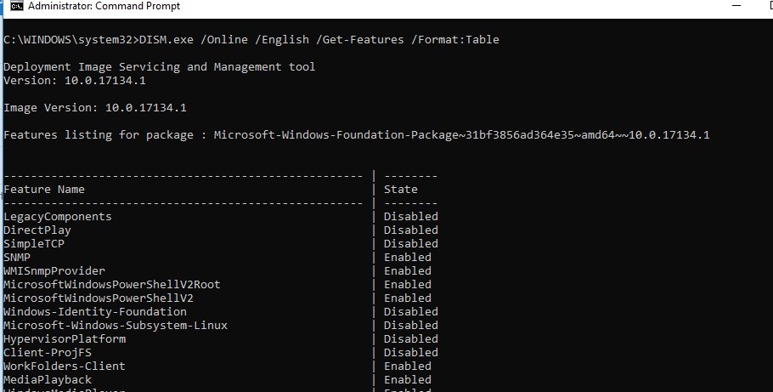Click Enabled state next to SNMP
773x392 pixels.
click(x=408, y=257)
